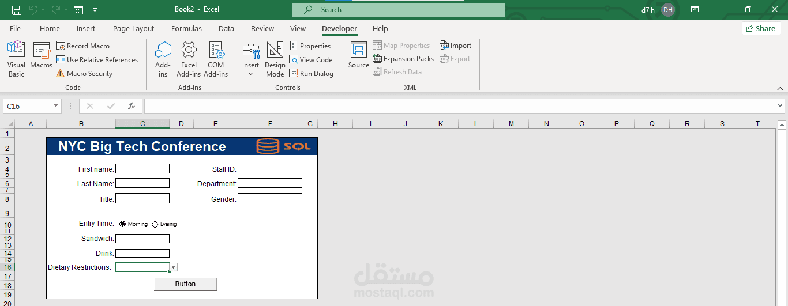This screenshot has width=788, height=306.
Task: Open control Properties
Action: tap(310, 46)
